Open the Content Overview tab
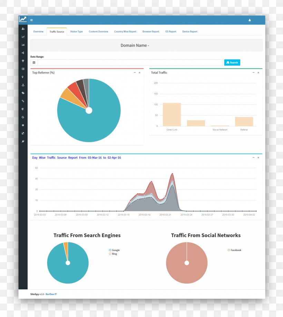 point(98,31)
